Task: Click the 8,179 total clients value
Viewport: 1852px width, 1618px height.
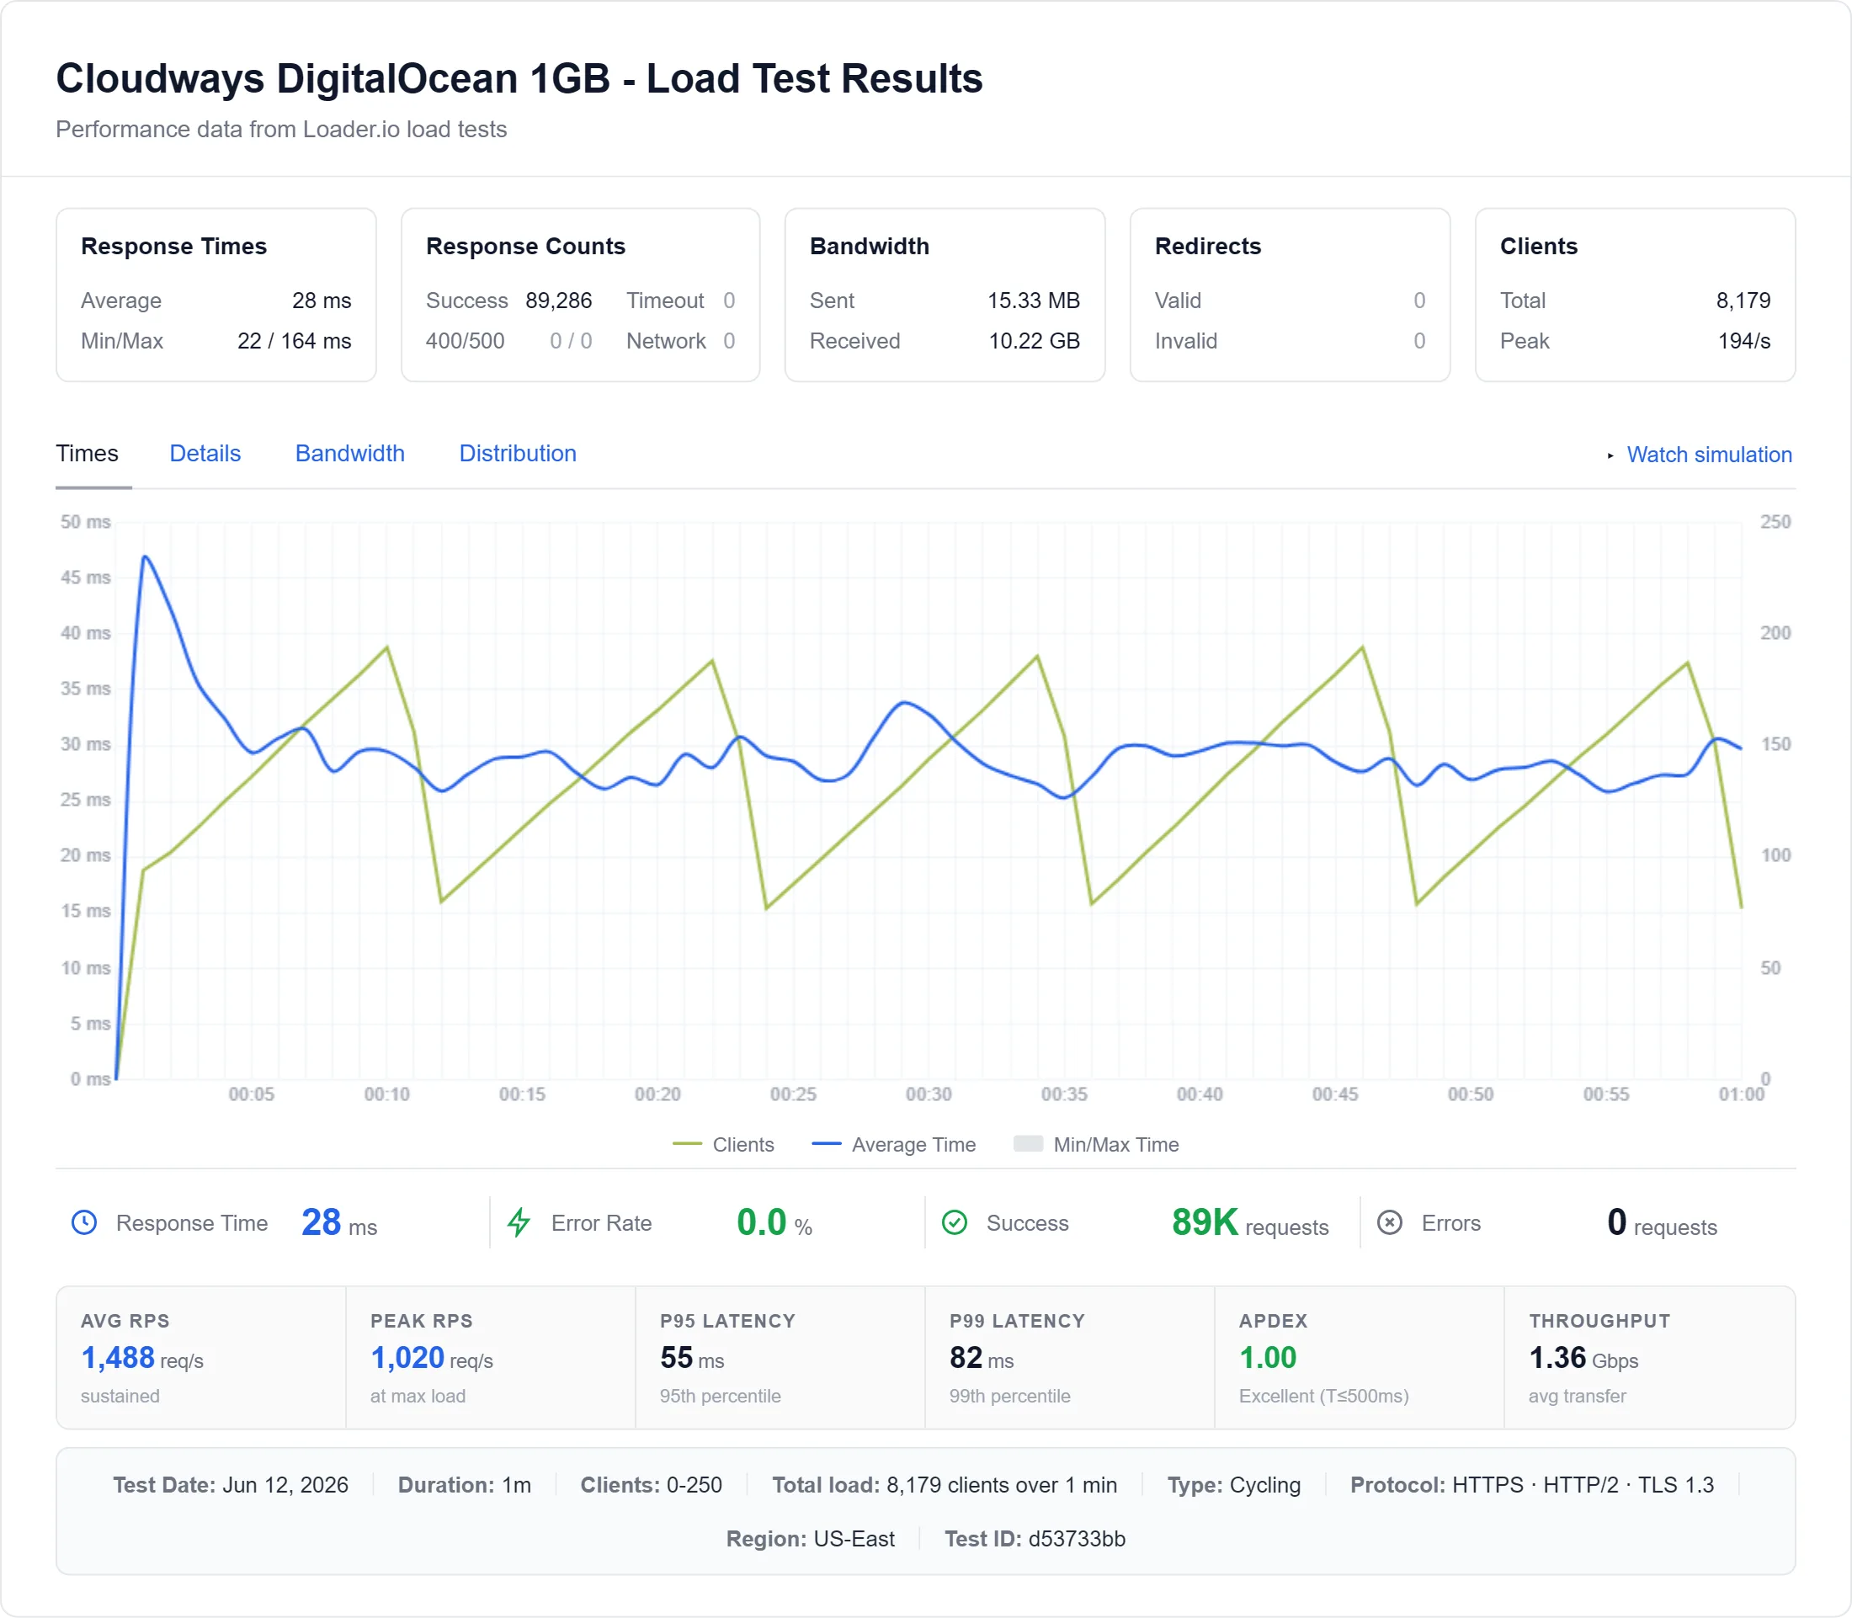Action: tap(1743, 301)
